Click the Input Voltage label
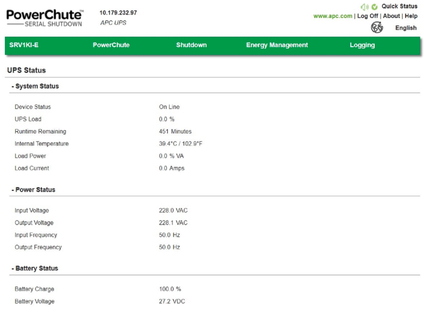This screenshot has height=313, width=424. 32,211
